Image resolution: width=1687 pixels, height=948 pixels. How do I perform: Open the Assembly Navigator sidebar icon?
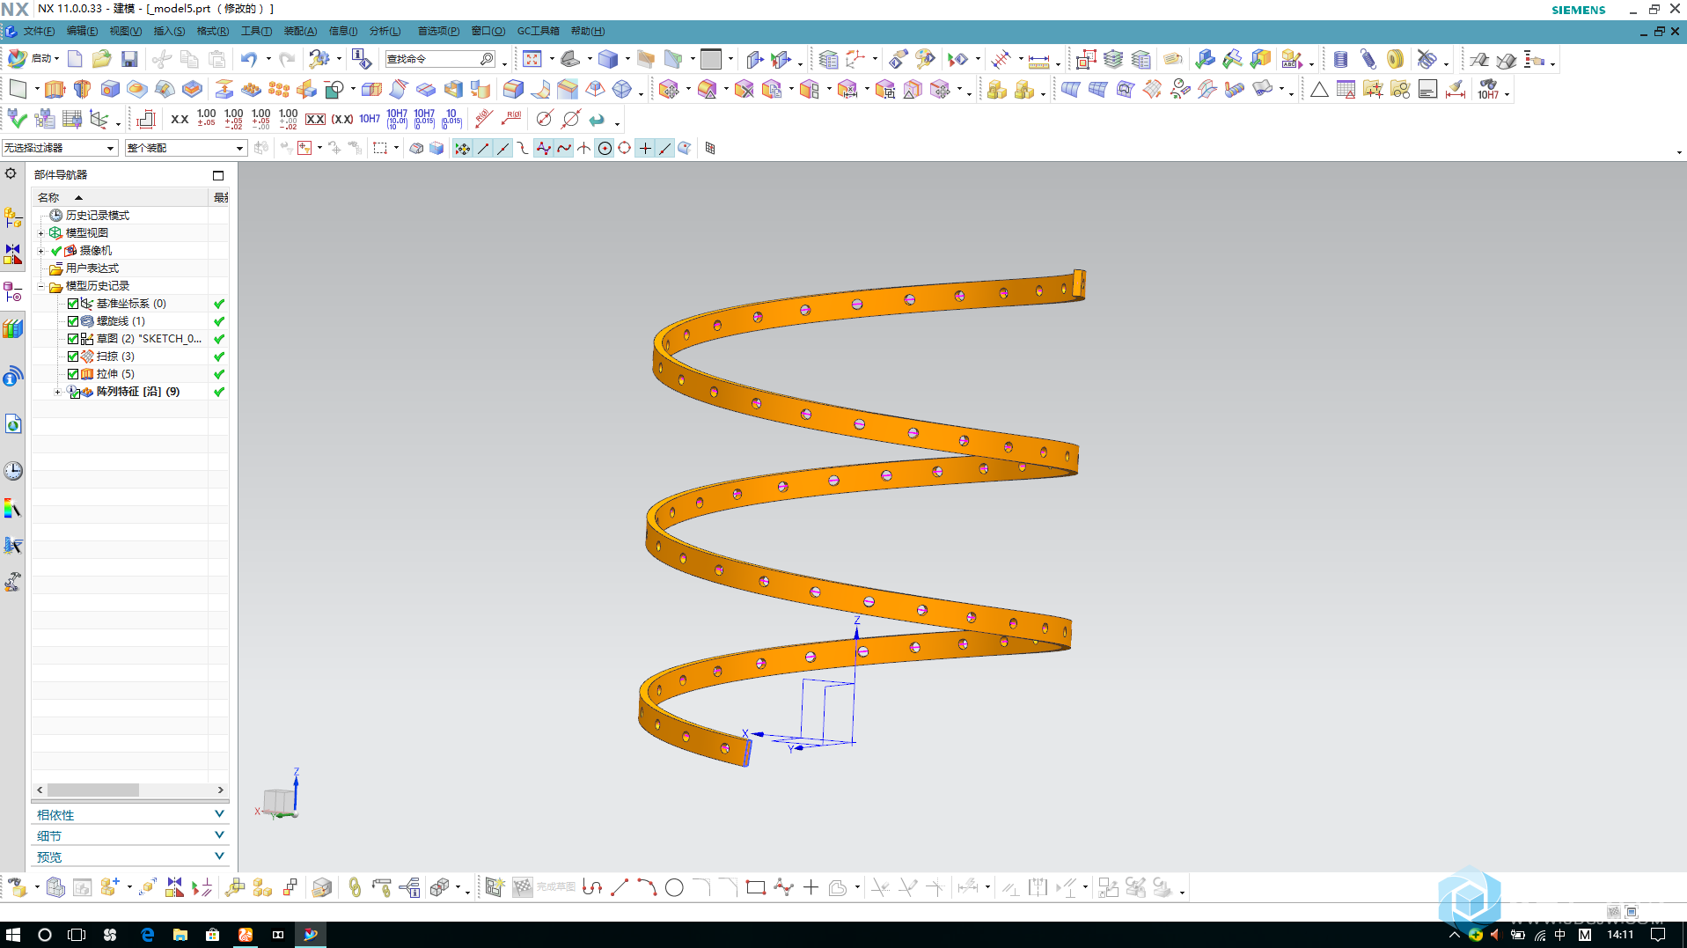[x=12, y=217]
